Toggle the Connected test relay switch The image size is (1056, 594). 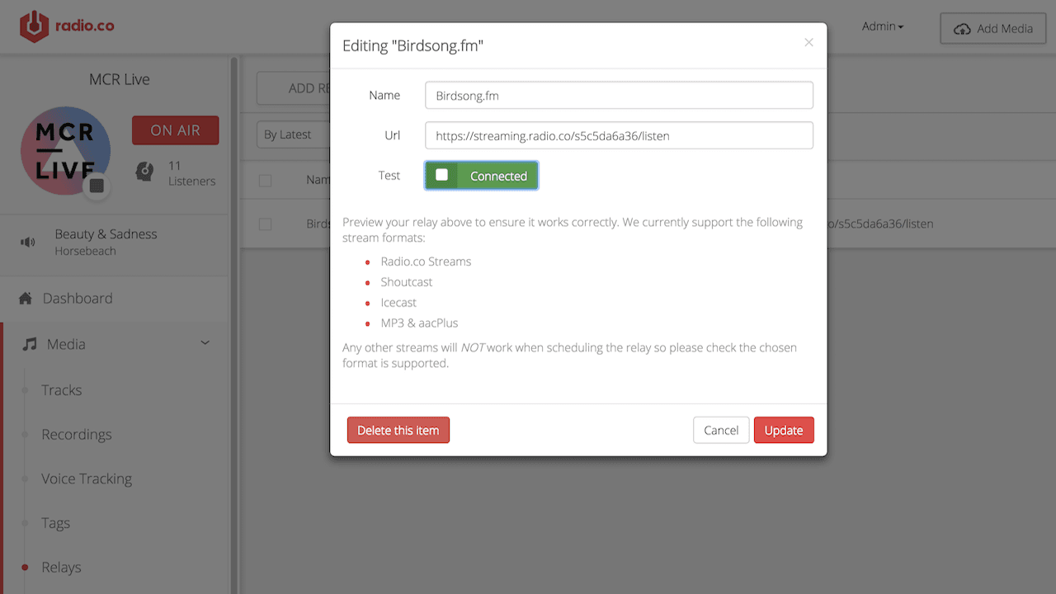(481, 176)
